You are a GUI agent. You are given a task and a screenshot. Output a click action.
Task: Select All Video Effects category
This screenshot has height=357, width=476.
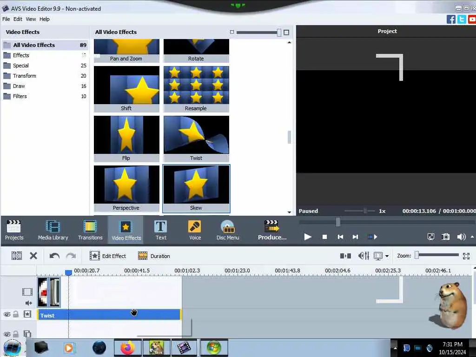click(x=45, y=45)
